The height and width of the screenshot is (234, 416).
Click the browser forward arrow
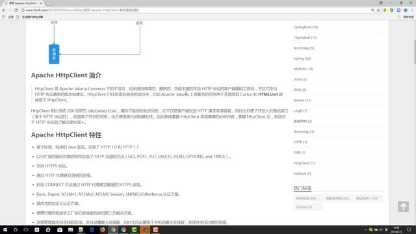point(10,10)
